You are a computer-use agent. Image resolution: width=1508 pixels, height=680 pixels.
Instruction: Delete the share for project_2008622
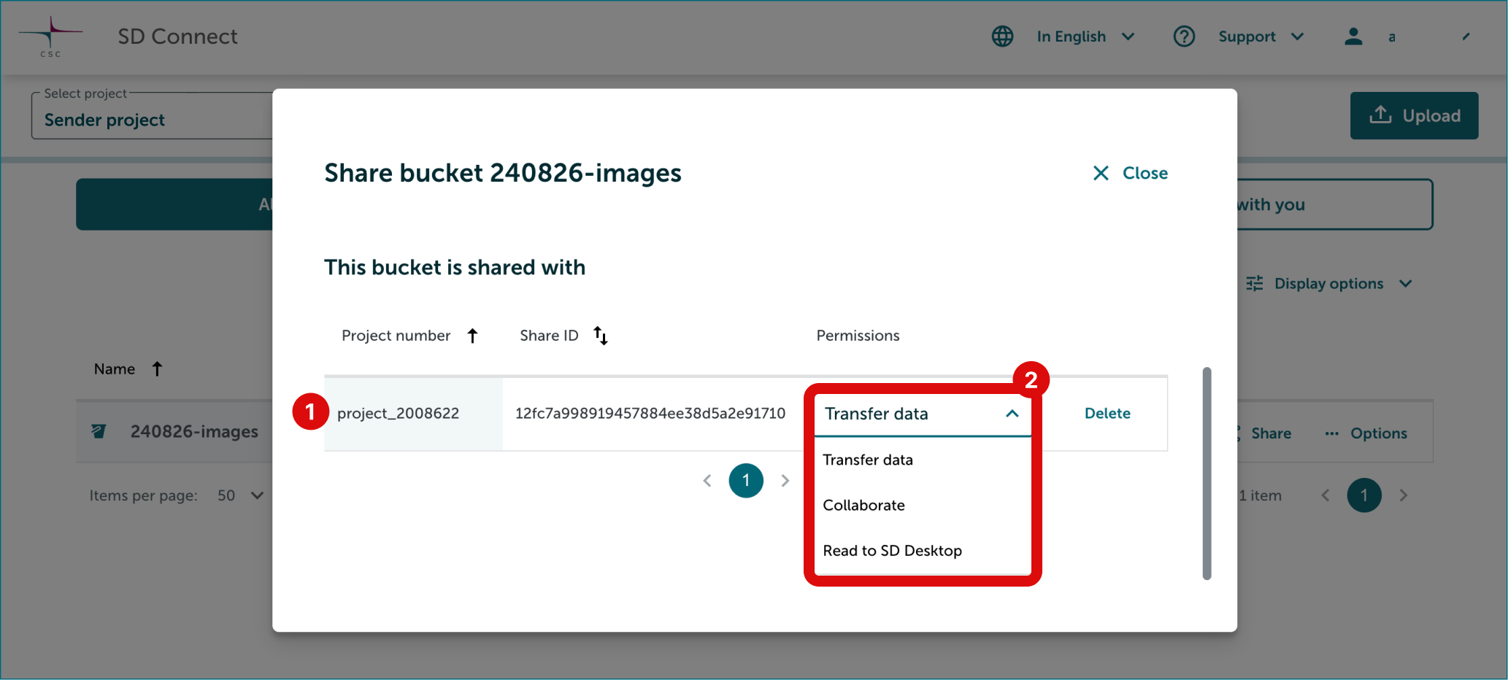[x=1107, y=413]
